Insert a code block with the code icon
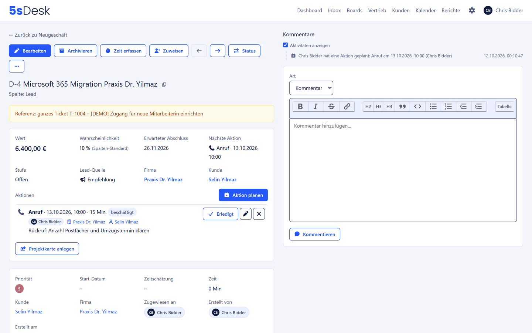Viewport: 532px width, 333px height. 417,107
